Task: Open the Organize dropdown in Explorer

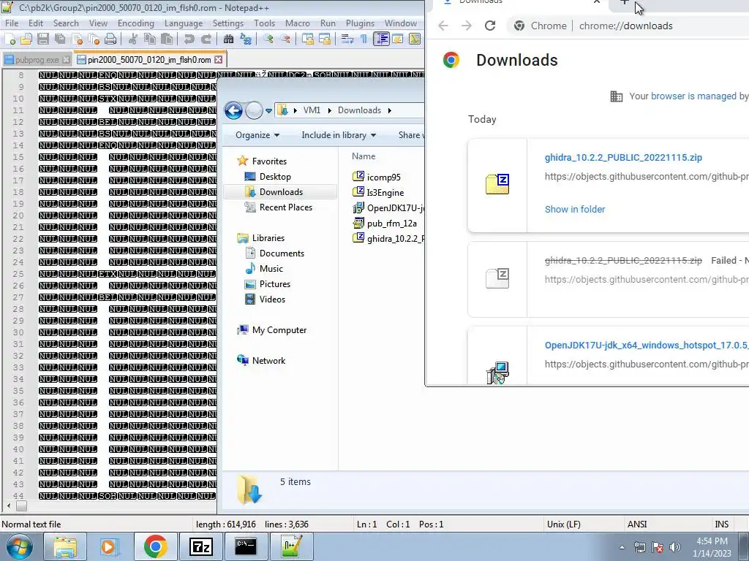Action: (257, 135)
